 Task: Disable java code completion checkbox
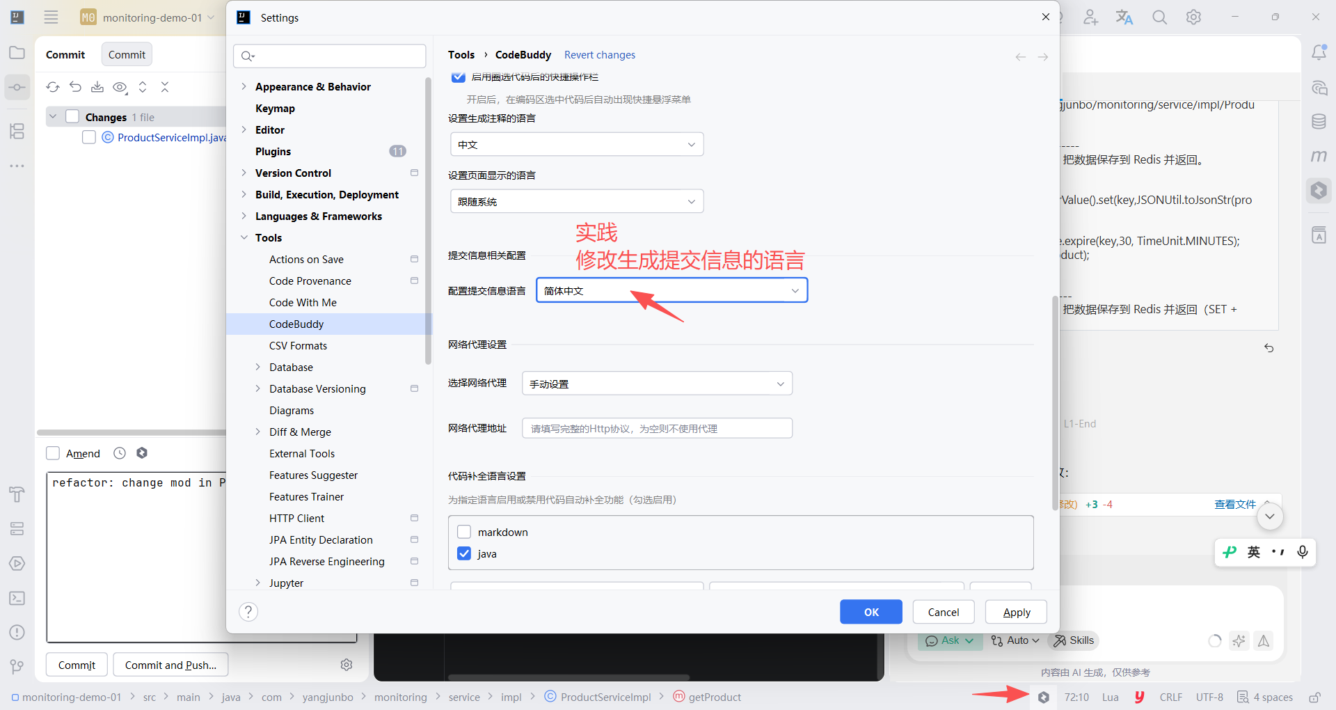pos(464,553)
